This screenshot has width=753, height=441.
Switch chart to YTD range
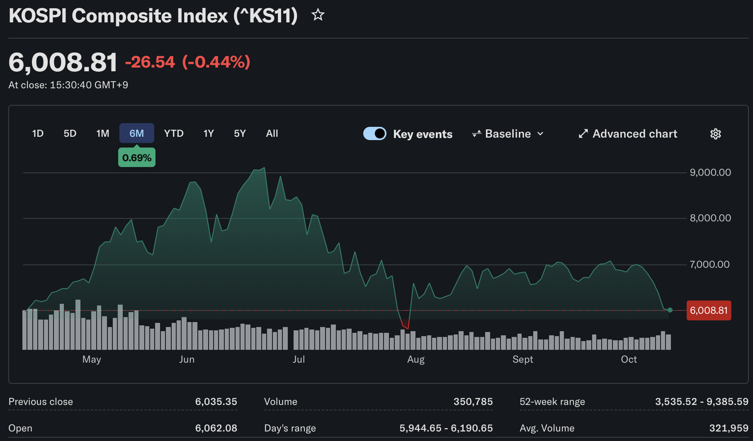click(x=174, y=133)
